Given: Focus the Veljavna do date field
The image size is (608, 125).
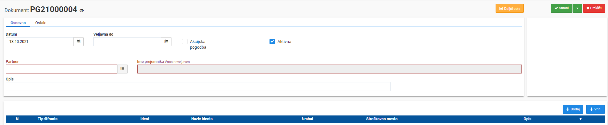Looking at the screenshot, I should (x=127, y=42).
